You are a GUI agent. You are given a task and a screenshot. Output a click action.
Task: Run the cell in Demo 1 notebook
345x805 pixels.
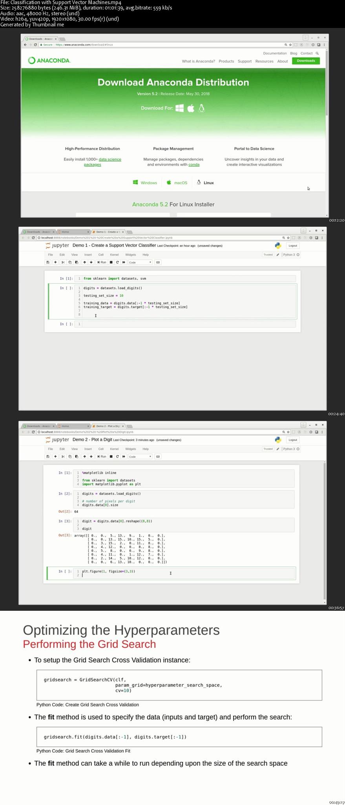(x=102, y=262)
